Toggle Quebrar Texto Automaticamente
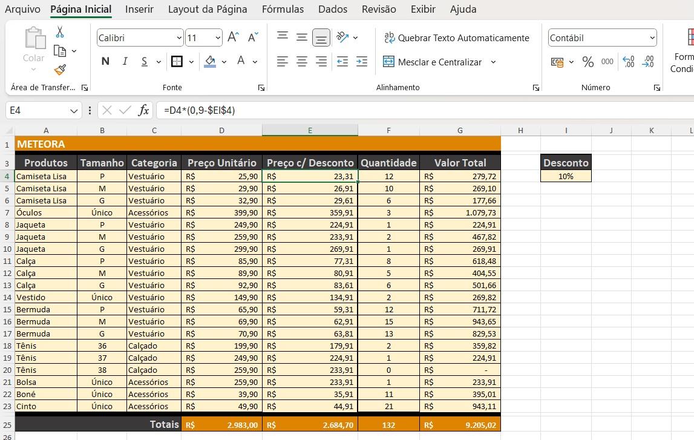Screen dimensions: 694x440 click(x=456, y=38)
